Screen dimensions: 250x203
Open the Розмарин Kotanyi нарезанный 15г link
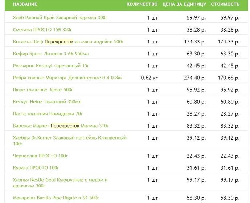pyautogui.click(x=51, y=66)
